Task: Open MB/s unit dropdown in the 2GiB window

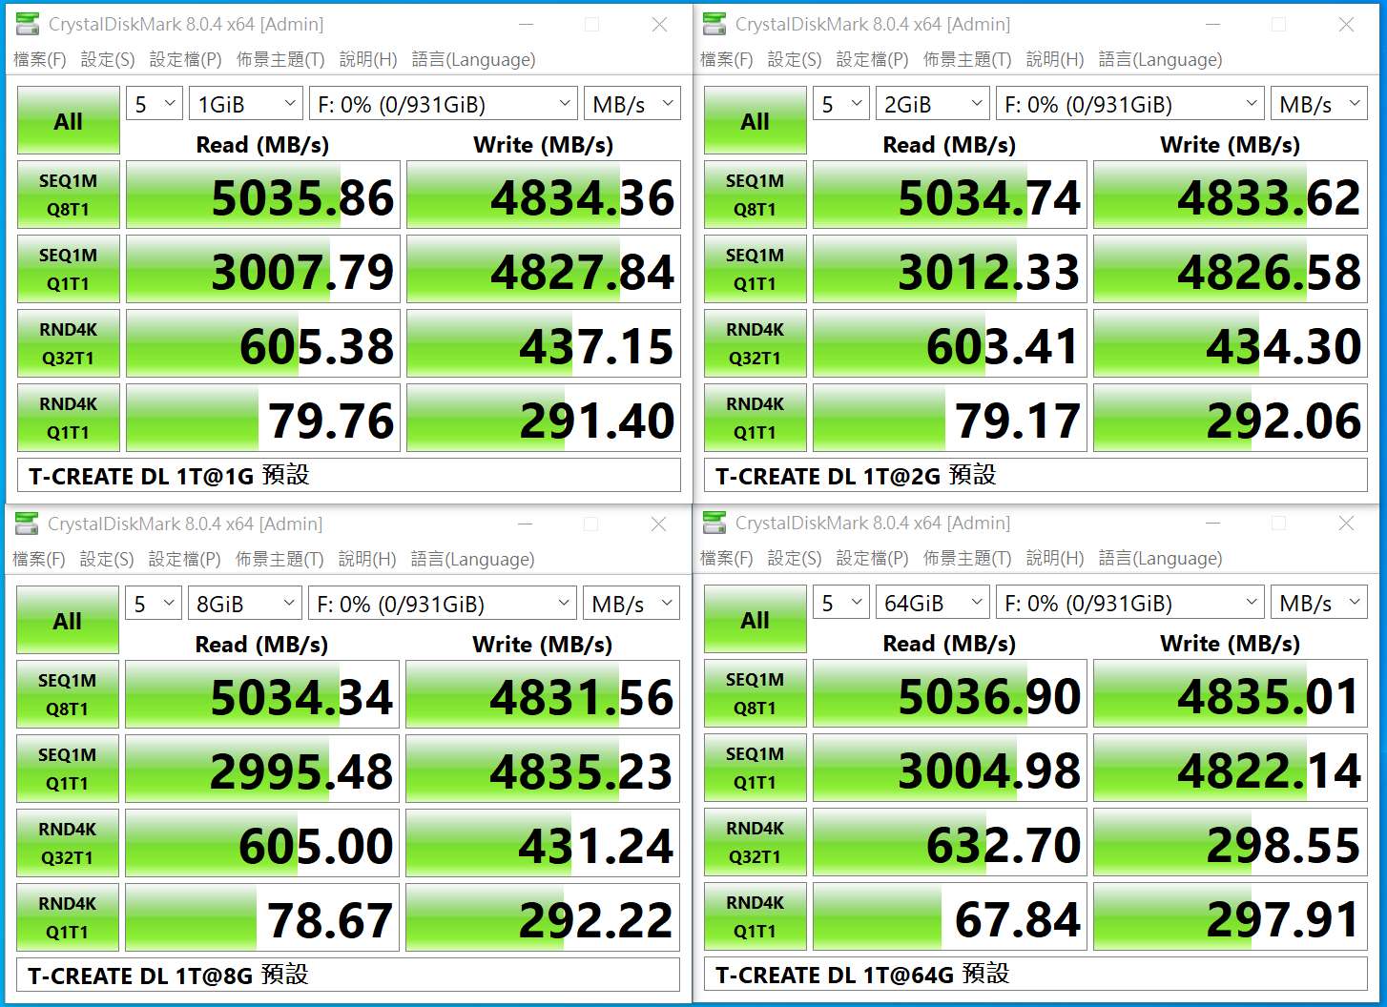Action: [x=1319, y=104]
